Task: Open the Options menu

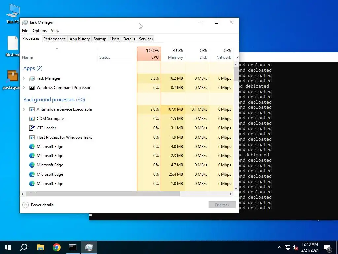Action: click(x=40, y=31)
